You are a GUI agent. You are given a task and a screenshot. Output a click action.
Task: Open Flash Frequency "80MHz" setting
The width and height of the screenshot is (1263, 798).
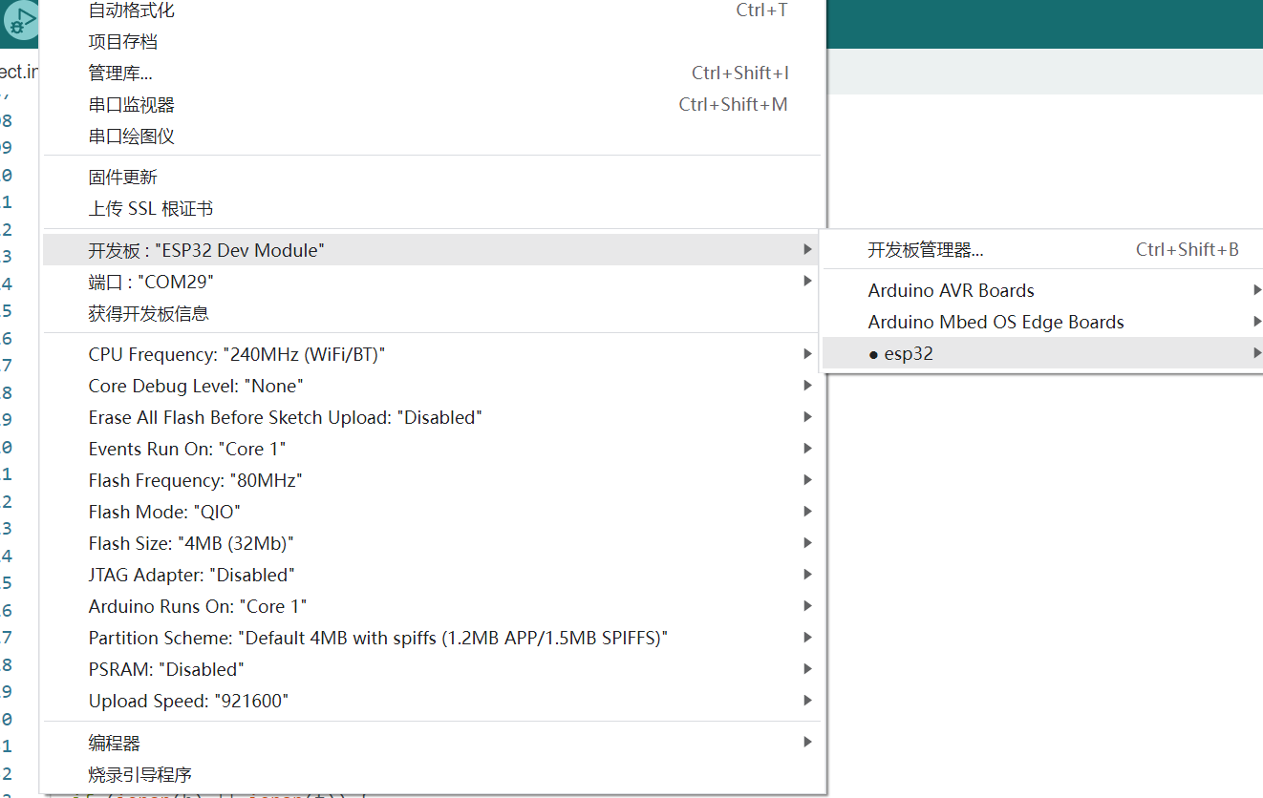click(x=432, y=480)
